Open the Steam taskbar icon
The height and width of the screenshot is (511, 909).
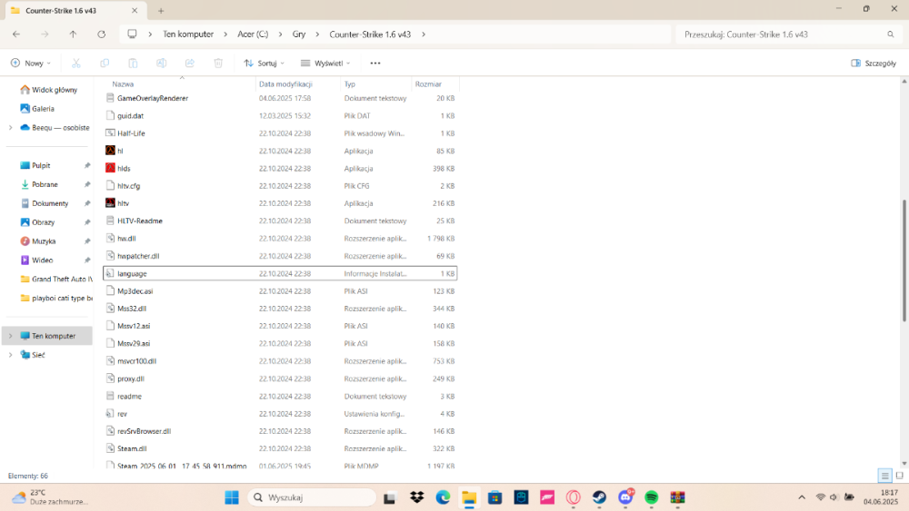point(599,497)
